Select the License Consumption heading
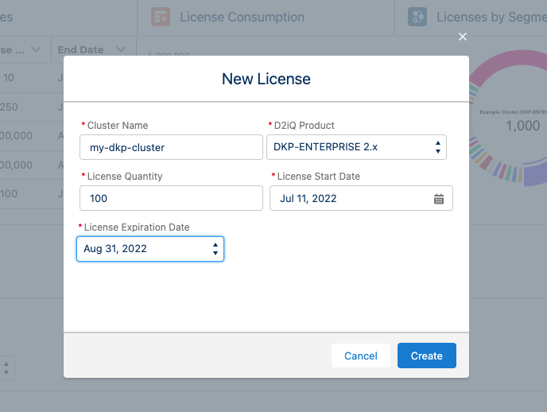This screenshot has height=412, width=547. click(242, 17)
